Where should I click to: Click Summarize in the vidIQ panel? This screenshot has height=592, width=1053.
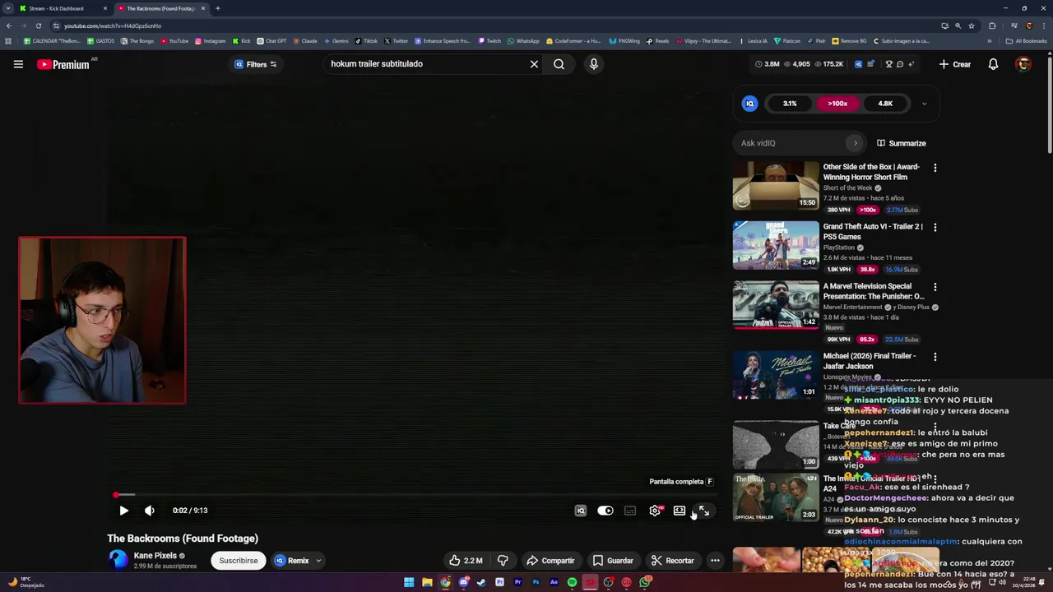[901, 143]
